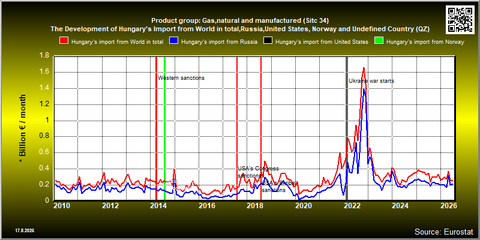Select legend label Hungary's import from United States
This screenshot has width=480, height=240.
[x=322, y=42]
